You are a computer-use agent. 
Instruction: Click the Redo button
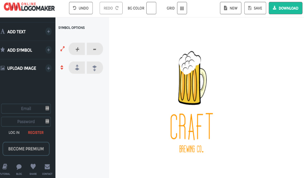[111, 8]
